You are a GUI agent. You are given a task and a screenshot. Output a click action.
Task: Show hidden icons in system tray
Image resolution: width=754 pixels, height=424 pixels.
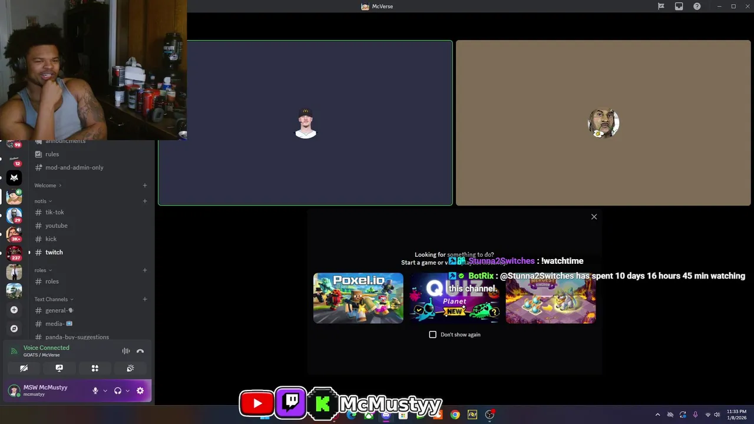(x=657, y=415)
